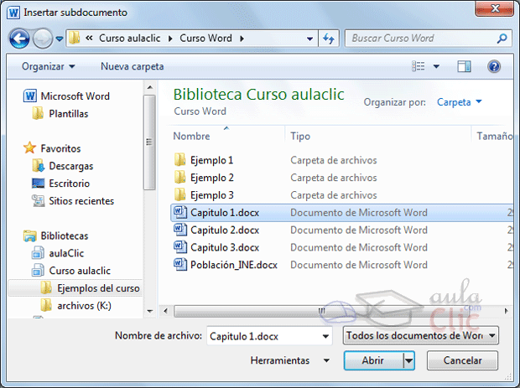Click the Abrir button

pos(373,360)
